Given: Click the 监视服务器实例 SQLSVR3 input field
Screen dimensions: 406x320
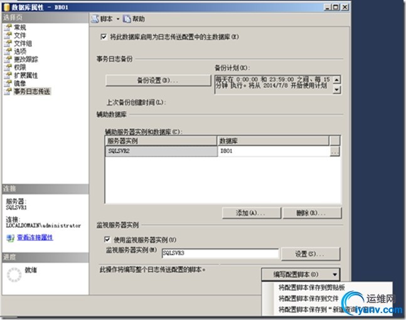Looking at the screenshot, I should pyautogui.click(x=220, y=253).
